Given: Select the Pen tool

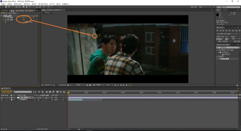Looking at the screenshot, I should (27, 7).
